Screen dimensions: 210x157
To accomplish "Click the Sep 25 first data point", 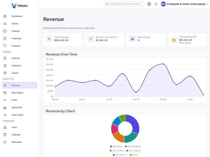I will click(x=55, y=87).
